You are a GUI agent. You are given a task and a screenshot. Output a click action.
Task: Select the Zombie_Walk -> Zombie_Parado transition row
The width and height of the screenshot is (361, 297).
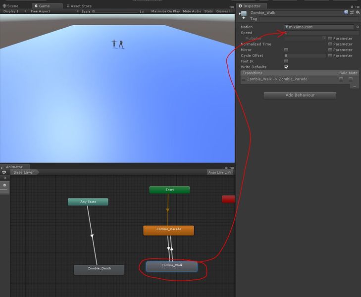tap(300, 79)
